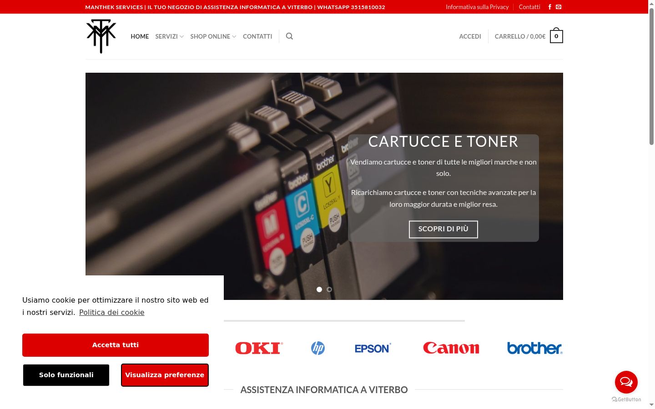Click the page vertical scrollbar thumb
Viewport: 655px width, 409px height.
651,77
